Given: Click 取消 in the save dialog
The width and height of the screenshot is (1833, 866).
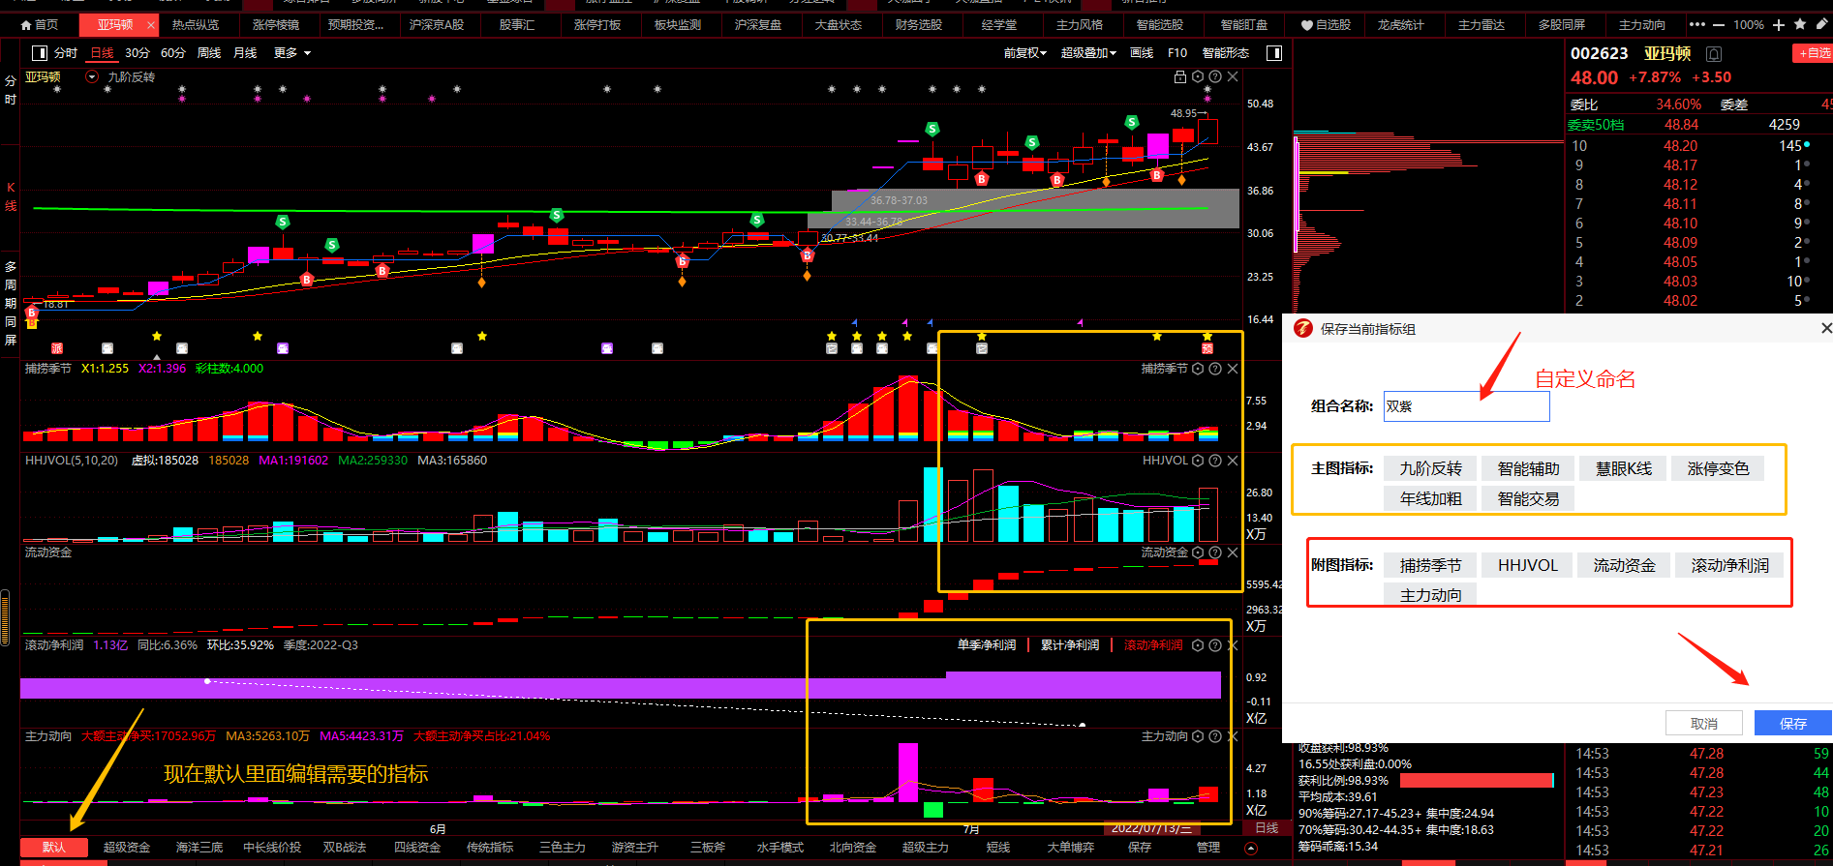Looking at the screenshot, I should [x=1704, y=724].
